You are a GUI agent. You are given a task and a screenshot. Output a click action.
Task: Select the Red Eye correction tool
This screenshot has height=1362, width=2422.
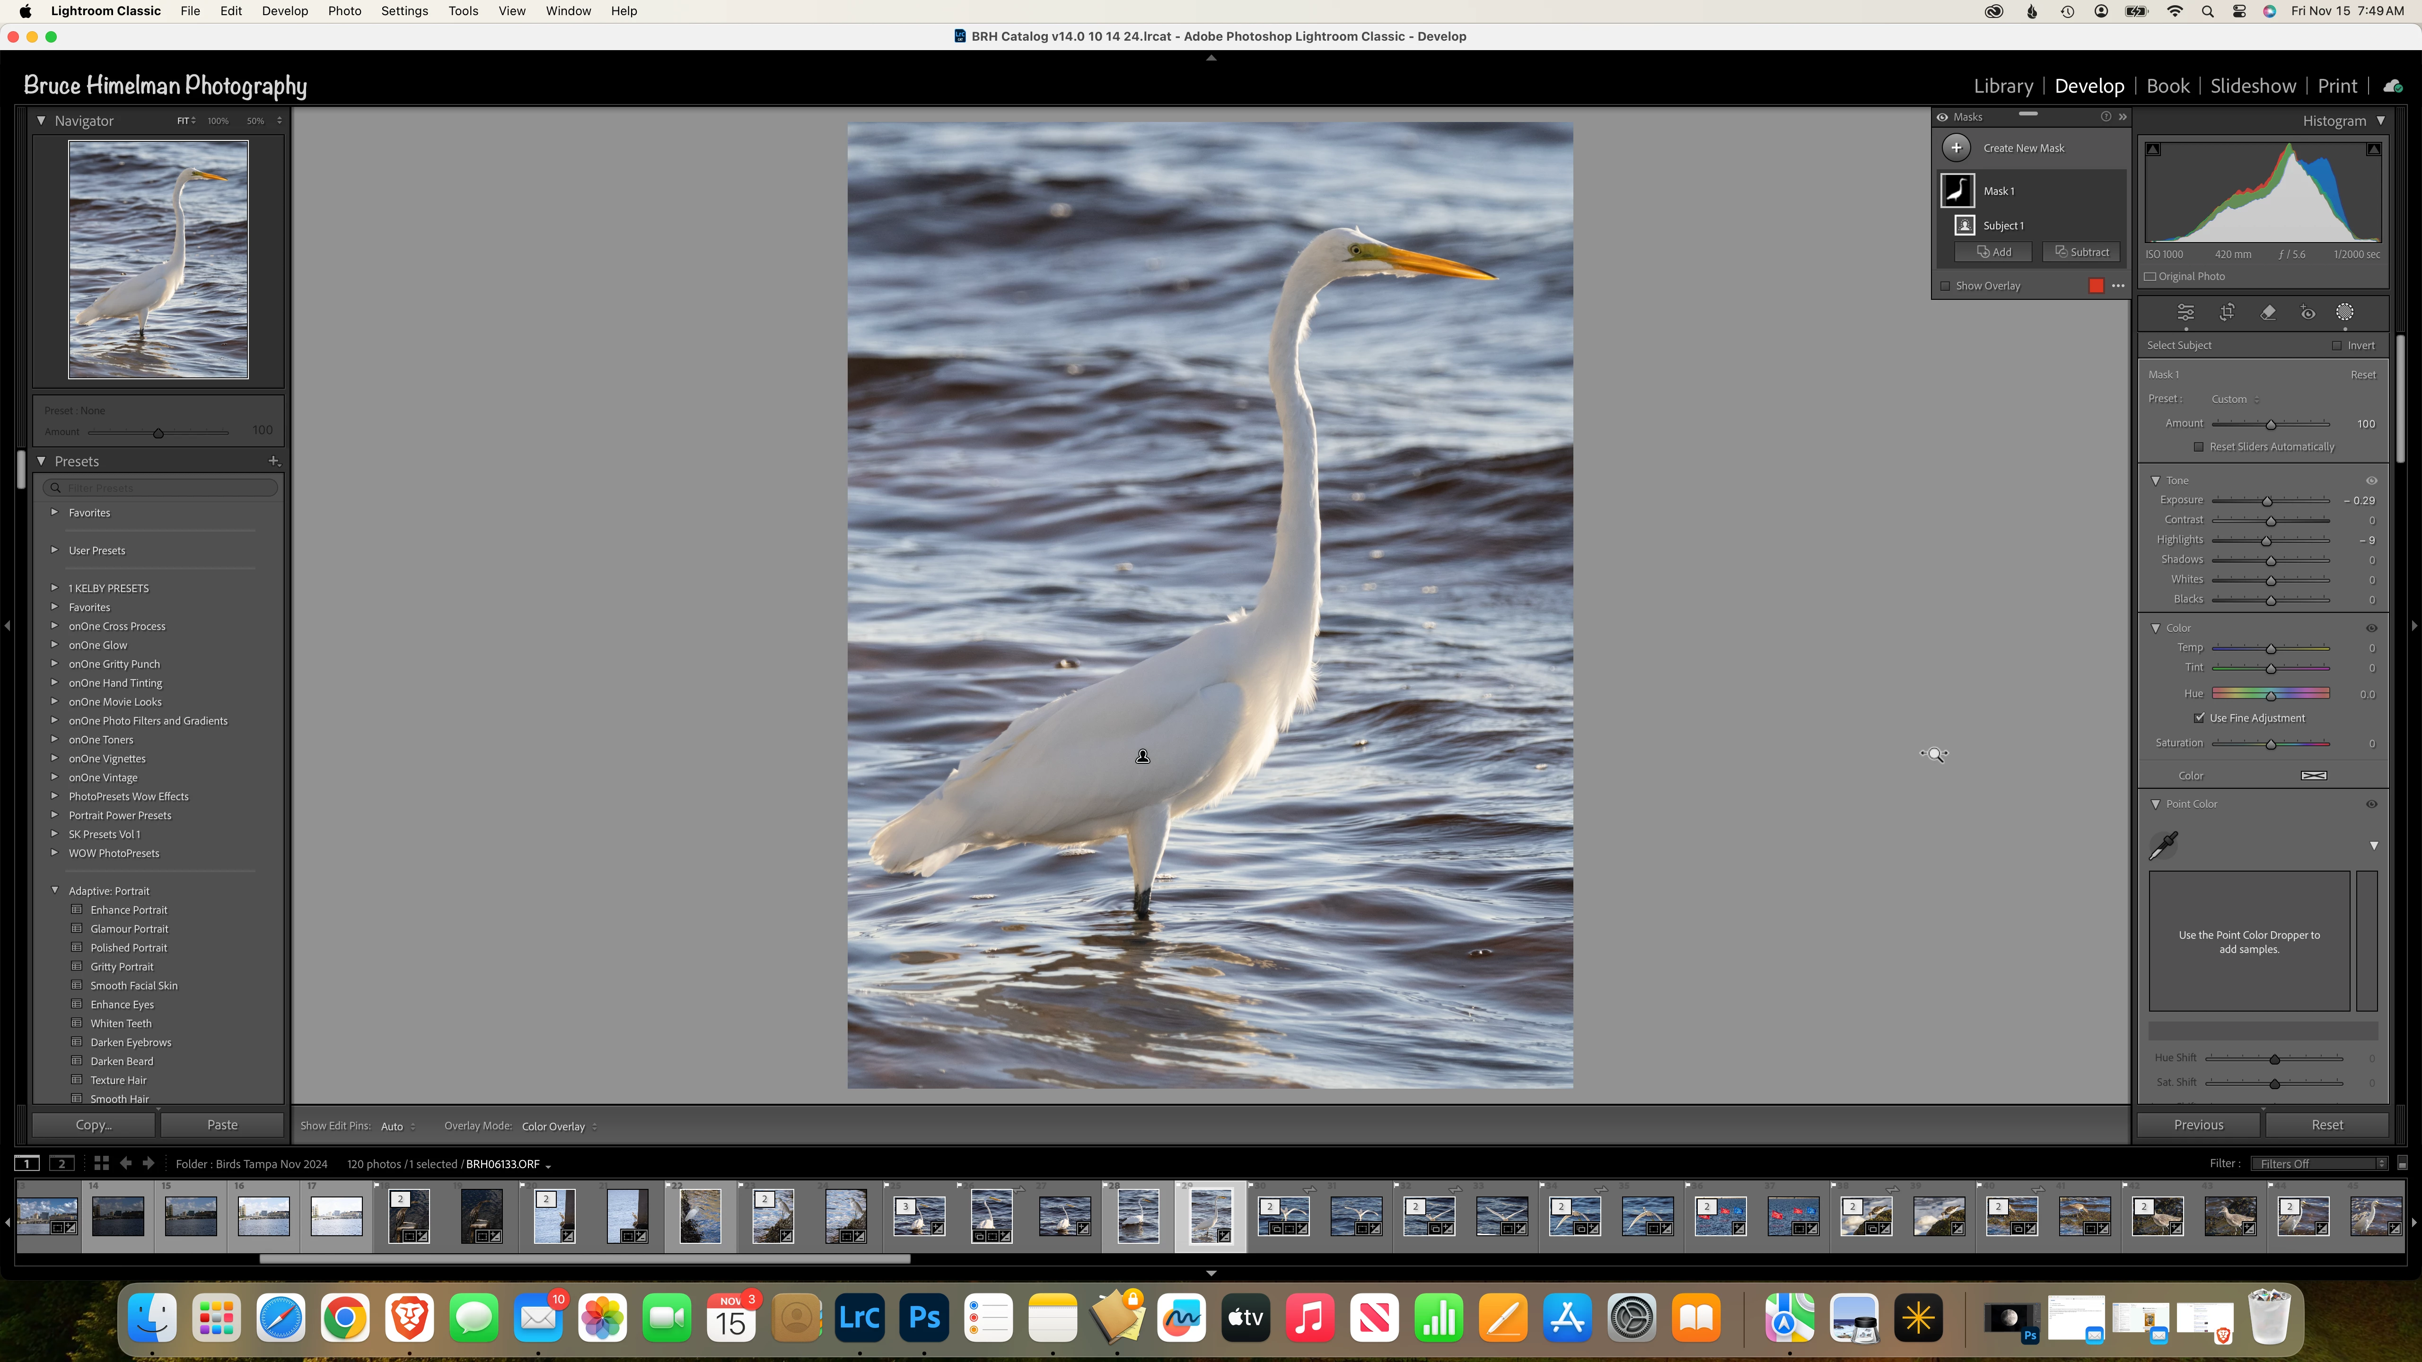coord(2308,313)
